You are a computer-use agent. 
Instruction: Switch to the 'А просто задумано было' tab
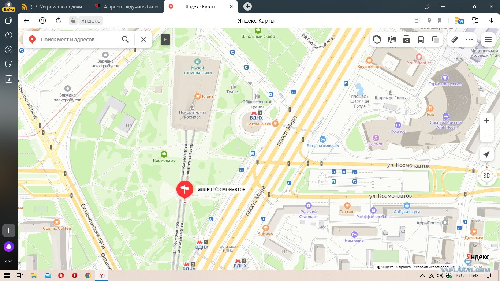127,7
